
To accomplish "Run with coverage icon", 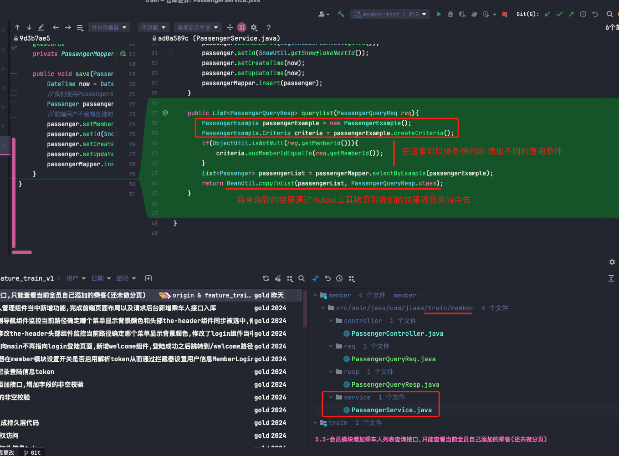I will 462,14.
